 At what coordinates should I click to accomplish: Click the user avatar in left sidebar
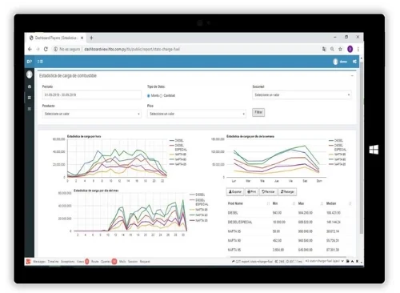coord(30,74)
